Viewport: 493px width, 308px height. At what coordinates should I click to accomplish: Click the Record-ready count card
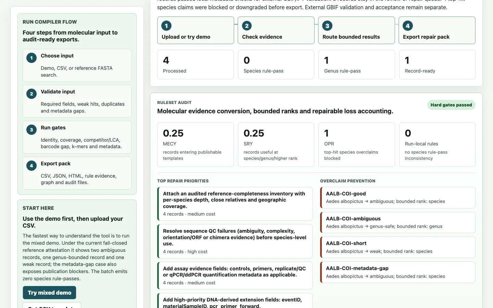[x=437, y=65]
